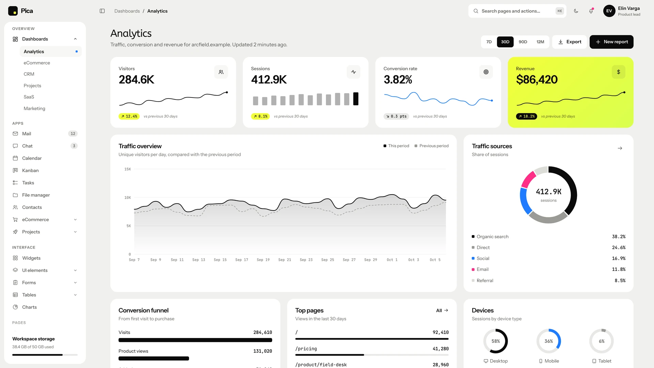Expand the Forms chevron
This screenshot has height=368, width=654.
(x=75, y=282)
